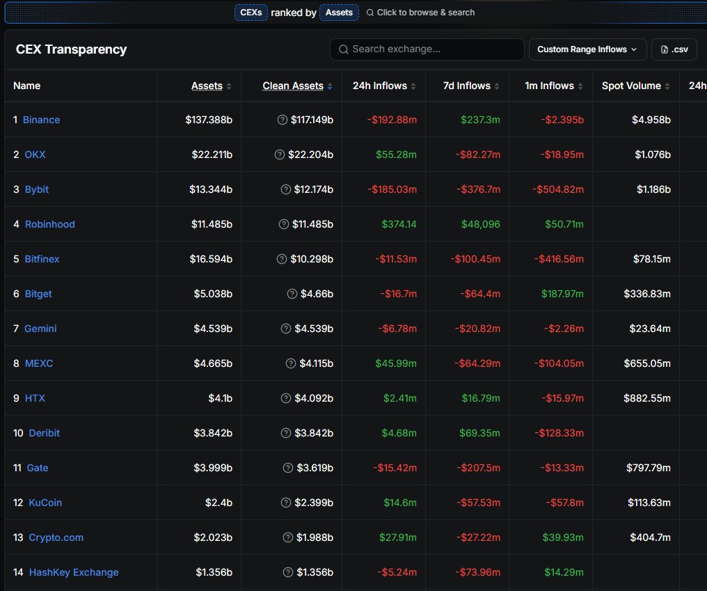Click the help icon beside Gemini clean assets
This screenshot has width=707, height=591.
click(x=286, y=329)
